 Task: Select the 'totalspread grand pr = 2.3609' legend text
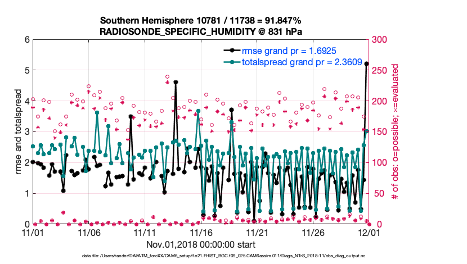298,63
